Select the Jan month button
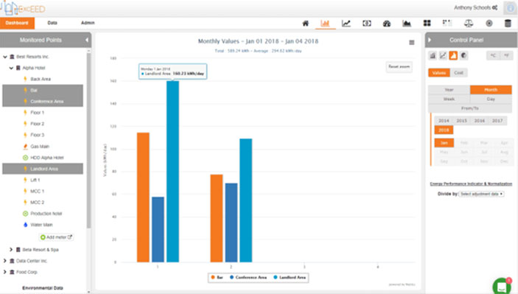 coord(444,143)
